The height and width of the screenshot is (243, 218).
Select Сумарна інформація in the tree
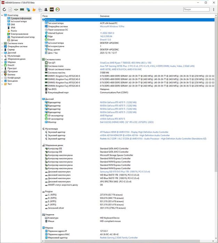(21, 18)
